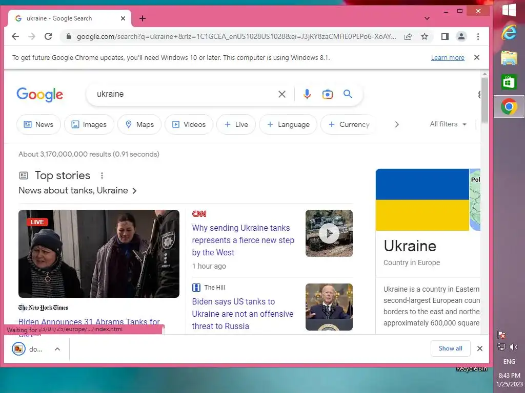Switch to Maps results filter
Viewport: 525px width, 393px height.
click(x=139, y=124)
